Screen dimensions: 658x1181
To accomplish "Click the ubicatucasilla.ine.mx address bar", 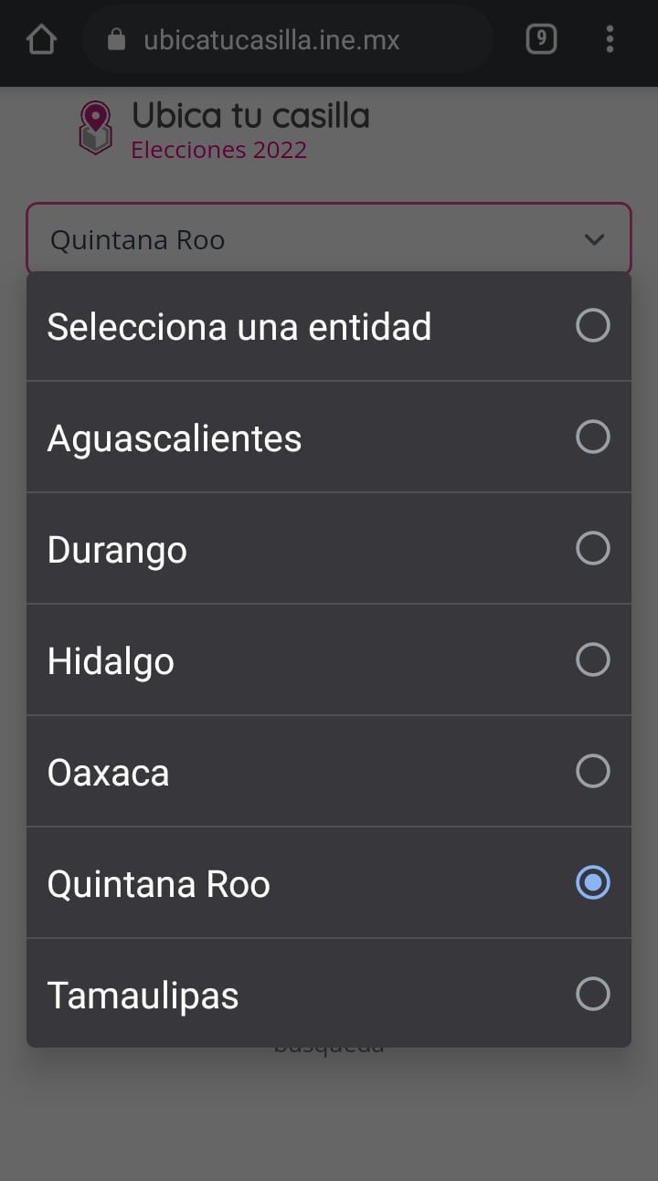I will pyautogui.click(x=271, y=40).
